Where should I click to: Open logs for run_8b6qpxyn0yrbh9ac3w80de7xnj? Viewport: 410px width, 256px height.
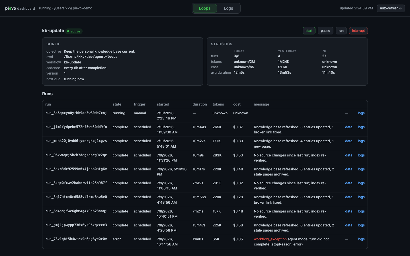(x=361, y=113)
